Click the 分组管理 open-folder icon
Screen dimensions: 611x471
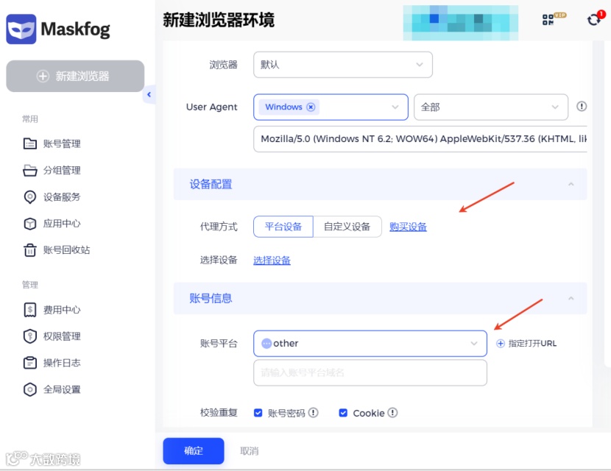[30, 170]
